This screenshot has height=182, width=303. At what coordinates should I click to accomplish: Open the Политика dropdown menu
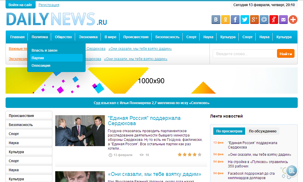point(40,37)
